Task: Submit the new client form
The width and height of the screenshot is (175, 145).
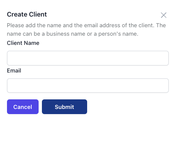Action: (64, 107)
